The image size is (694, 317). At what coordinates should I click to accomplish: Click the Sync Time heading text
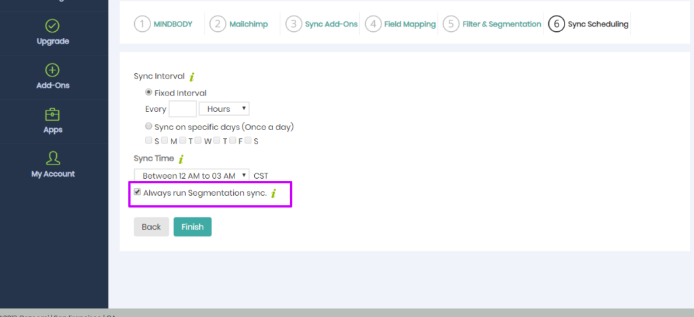click(x=154, y=158)
